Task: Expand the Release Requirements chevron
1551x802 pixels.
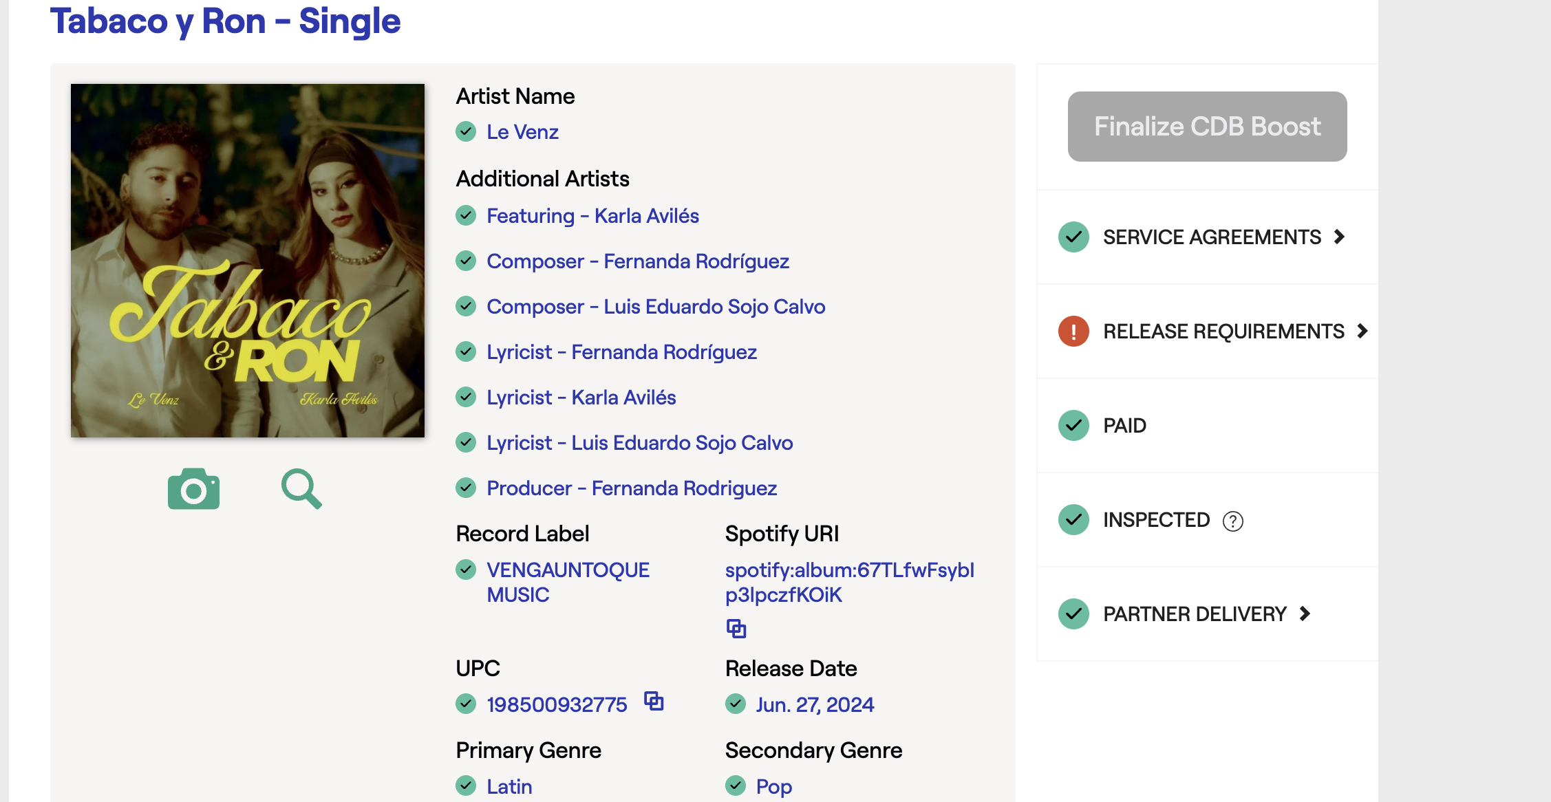Action: pyautogui.click(x=1362, y=331)
